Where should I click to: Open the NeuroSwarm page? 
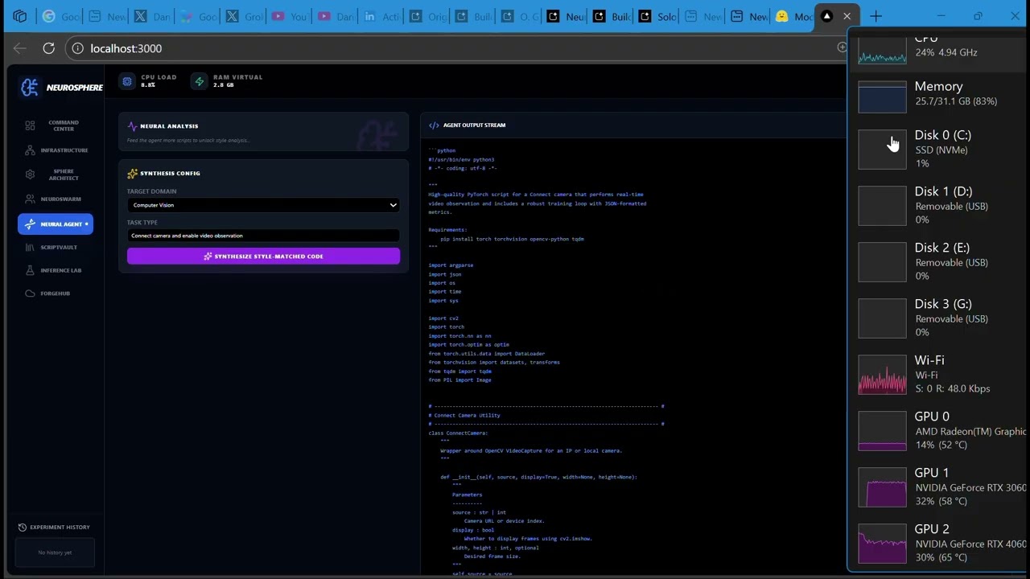55,199
